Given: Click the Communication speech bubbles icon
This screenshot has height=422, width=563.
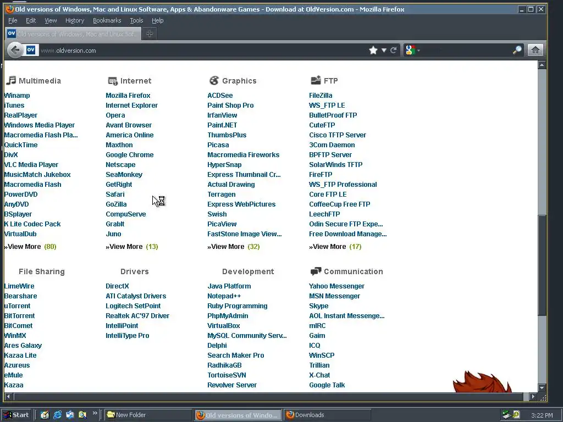Looking at the screenshot, I should tap(316, 271).
